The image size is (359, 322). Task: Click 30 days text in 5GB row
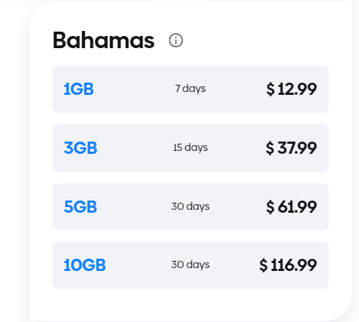point(191,206)
